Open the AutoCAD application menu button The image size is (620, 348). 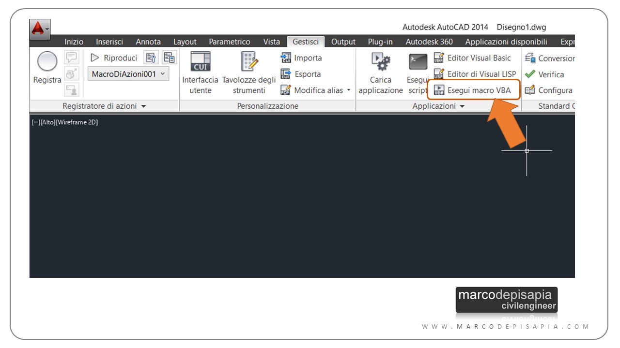point(40,29)
